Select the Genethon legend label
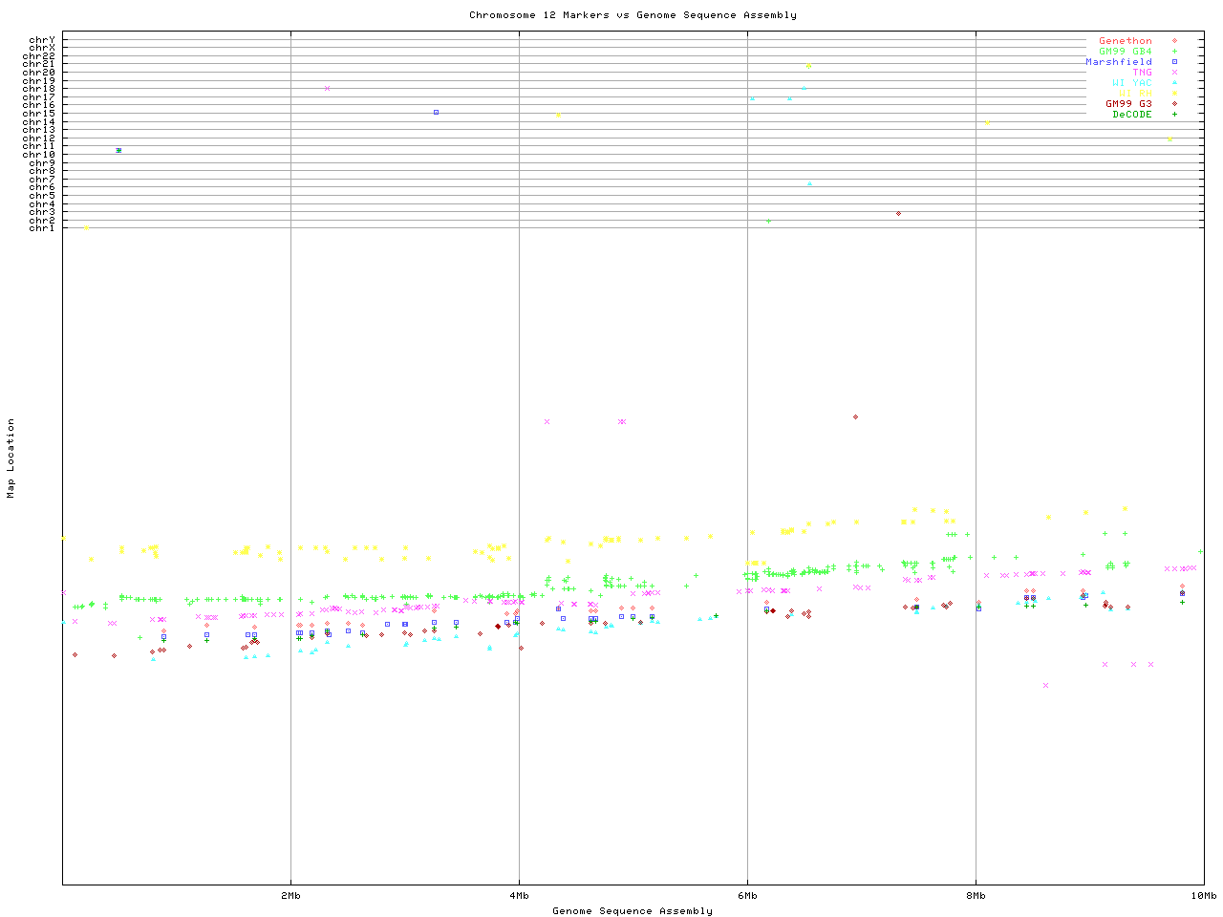The width and height of the screenshot is (1223, 917). (1126, 41)
